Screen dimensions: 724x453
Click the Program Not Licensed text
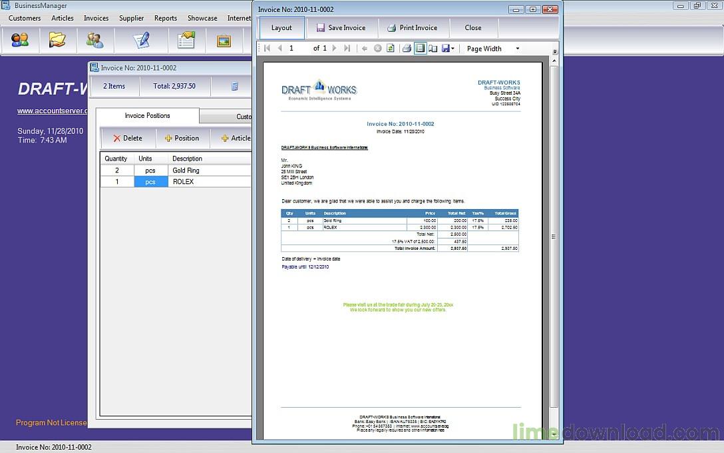pos(51,422)
